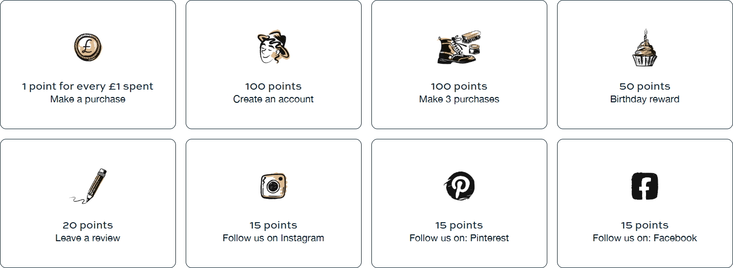Image resolution: width=733 pixels, height=268 pixels.
Task: Click 'Follow us on: Pinterest' text
Action: coord(459,238)
